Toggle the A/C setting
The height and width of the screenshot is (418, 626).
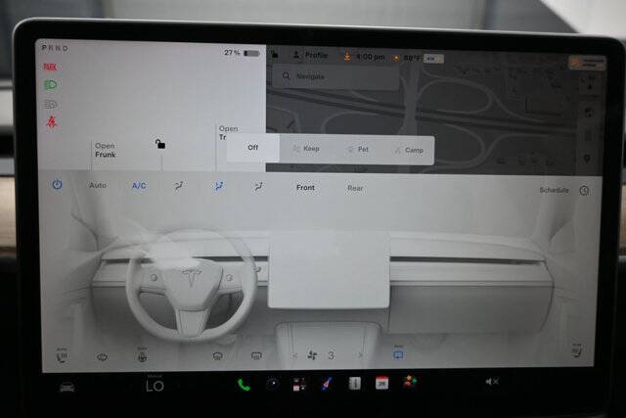coord(139,186)
